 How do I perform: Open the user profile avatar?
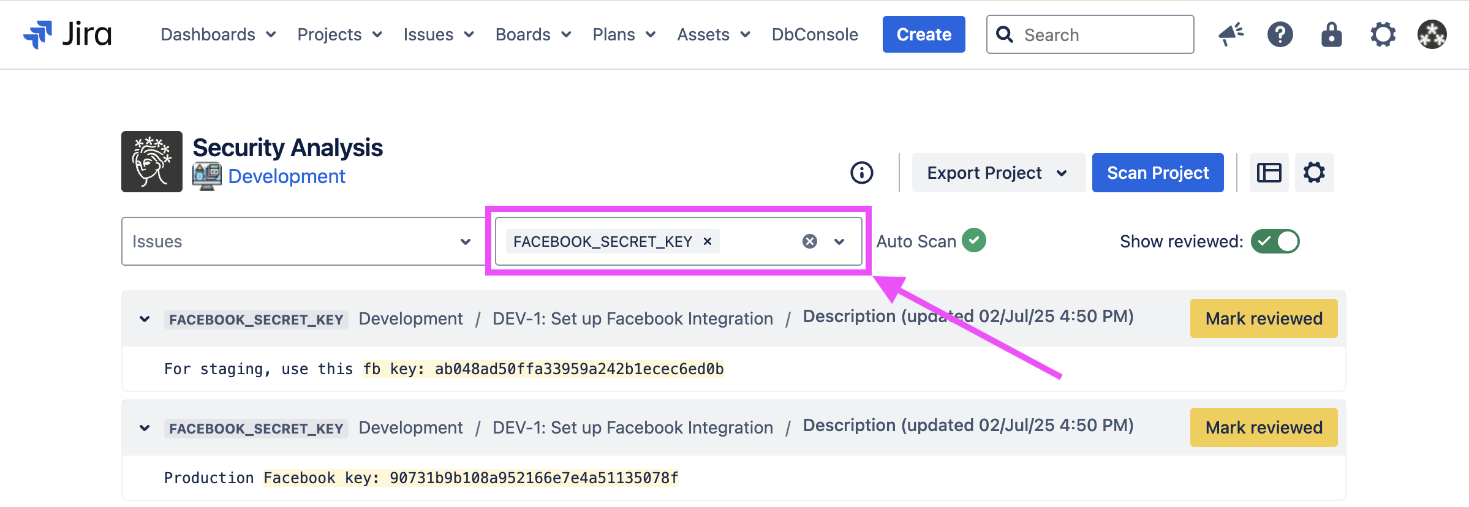click(1432, 34)
